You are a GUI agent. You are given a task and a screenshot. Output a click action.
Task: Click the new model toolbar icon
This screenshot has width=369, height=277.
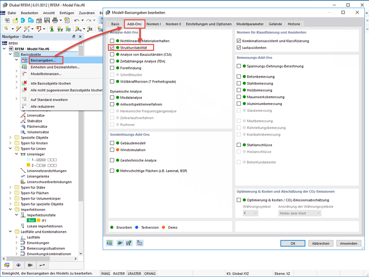(7, 20)
